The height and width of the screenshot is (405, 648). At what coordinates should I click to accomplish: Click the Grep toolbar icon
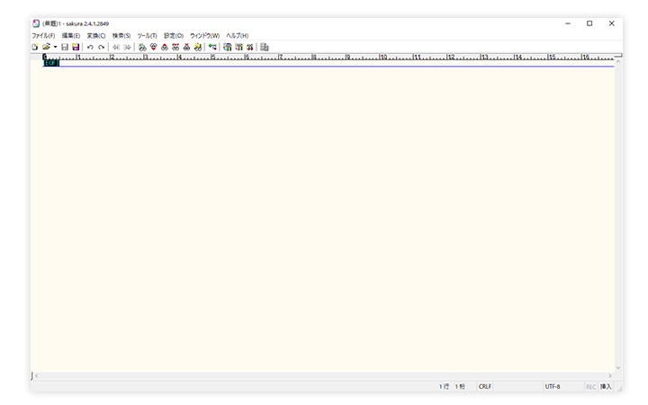197,47
